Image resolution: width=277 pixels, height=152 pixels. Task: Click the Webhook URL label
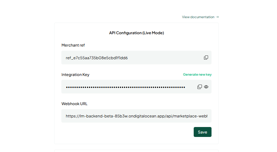pos(74,104)
